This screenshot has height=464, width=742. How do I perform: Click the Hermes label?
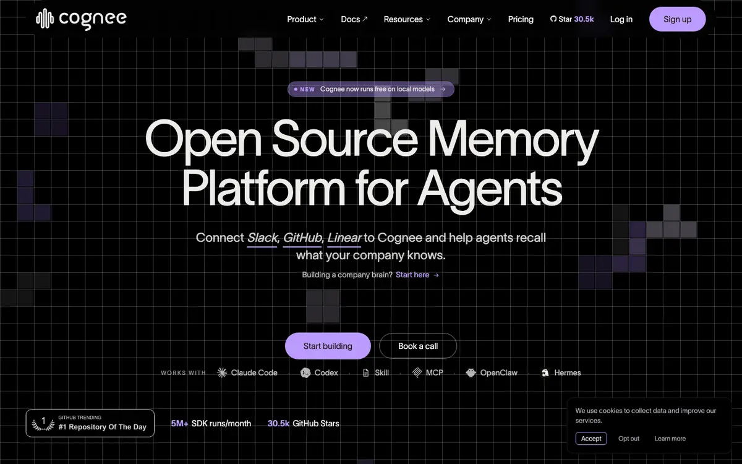point(568,372)
